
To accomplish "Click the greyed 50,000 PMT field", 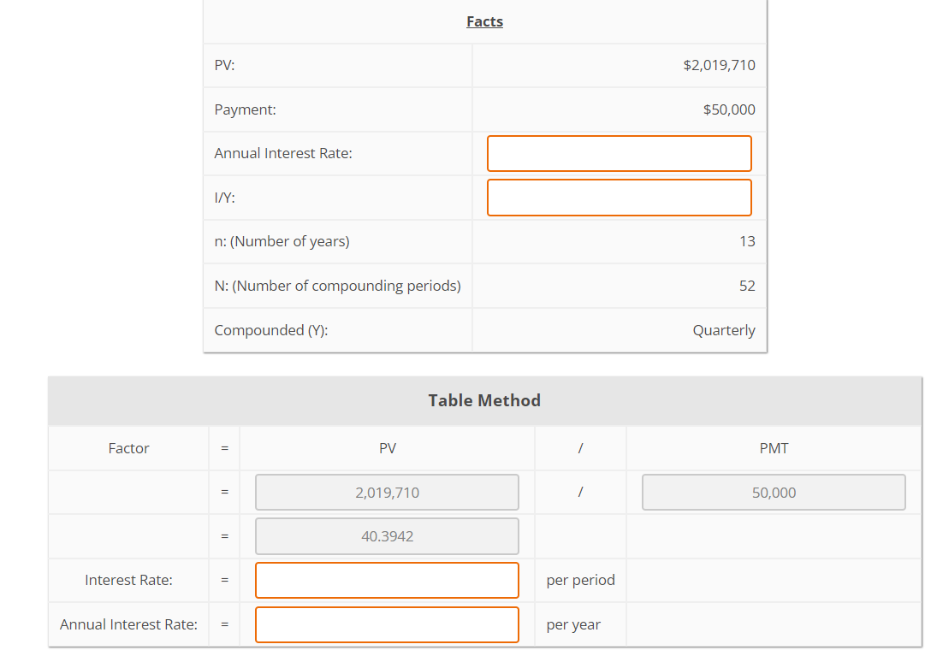I will point(774,493).
